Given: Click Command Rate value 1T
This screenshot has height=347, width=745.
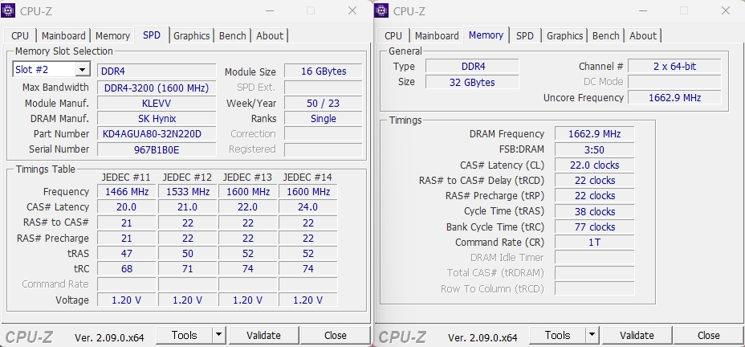Looking at the screenshot, I should [x=594, y=242].
